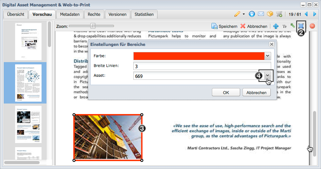The height and width of the screenshot is (169, 321).
Task: Click the pencil edit icon
Action: point(237,14)
